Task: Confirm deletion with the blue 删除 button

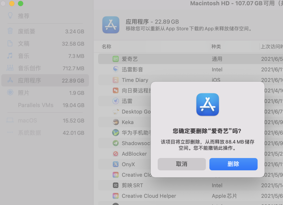Action: click(233, 164)
